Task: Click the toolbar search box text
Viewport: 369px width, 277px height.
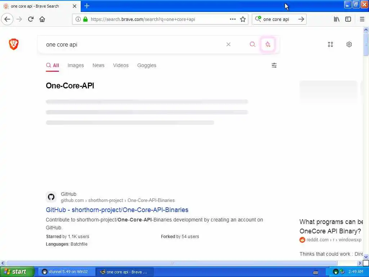Action: 276,19
